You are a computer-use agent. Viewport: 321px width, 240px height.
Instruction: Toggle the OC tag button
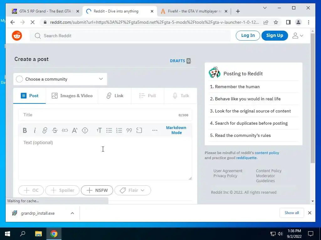pos(31,190)
